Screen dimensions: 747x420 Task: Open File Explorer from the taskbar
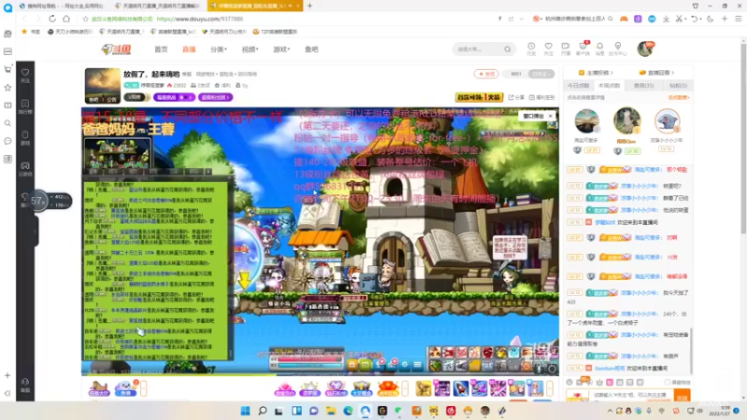331,411
